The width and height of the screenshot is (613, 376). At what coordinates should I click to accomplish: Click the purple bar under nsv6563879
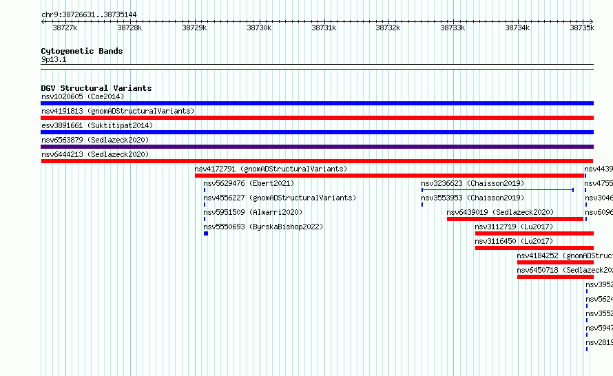coord(317,147)
